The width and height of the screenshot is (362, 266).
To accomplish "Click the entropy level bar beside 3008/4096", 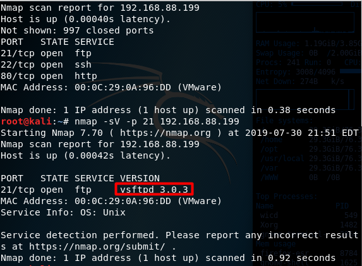I will (x=351, y=71).
